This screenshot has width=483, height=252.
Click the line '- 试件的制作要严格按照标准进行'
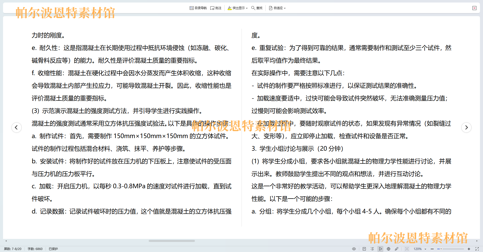(335, 86)
